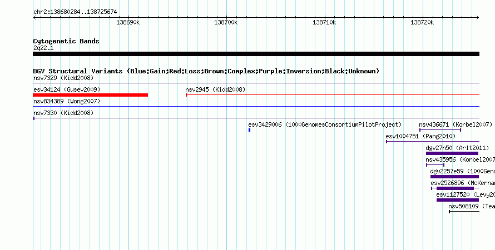
Task: Open variant esv3429006 (1000GenomesConsortiumPilotProject) label
Action: point(325,124)
